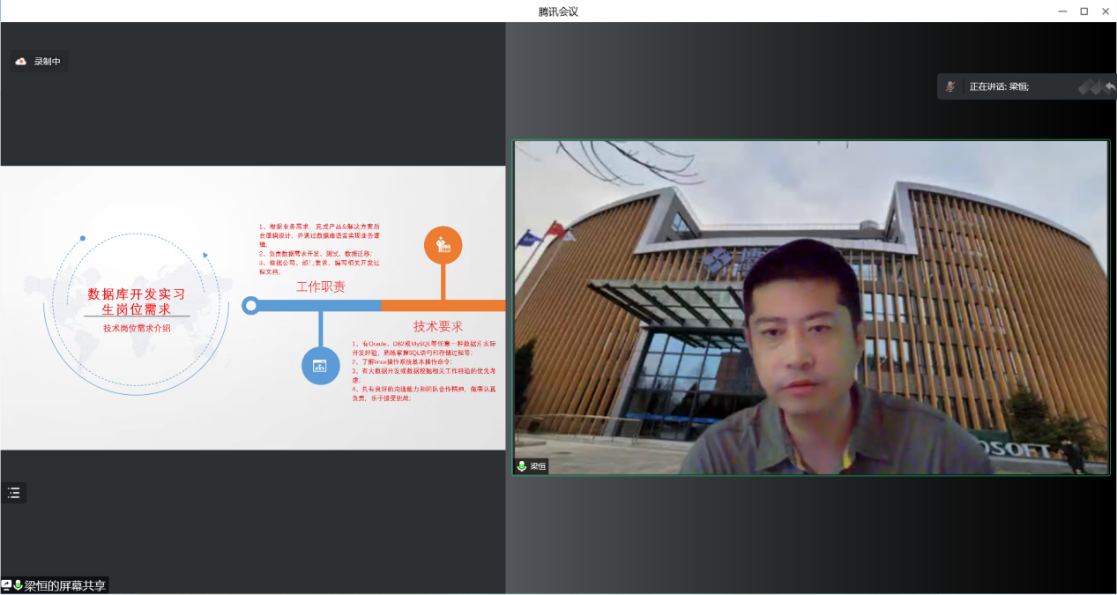Image resolution: width=1117 pixels, height=595 pixels.
Task: Click the 工作职责 heading on slide
Action: click(321, 286)
